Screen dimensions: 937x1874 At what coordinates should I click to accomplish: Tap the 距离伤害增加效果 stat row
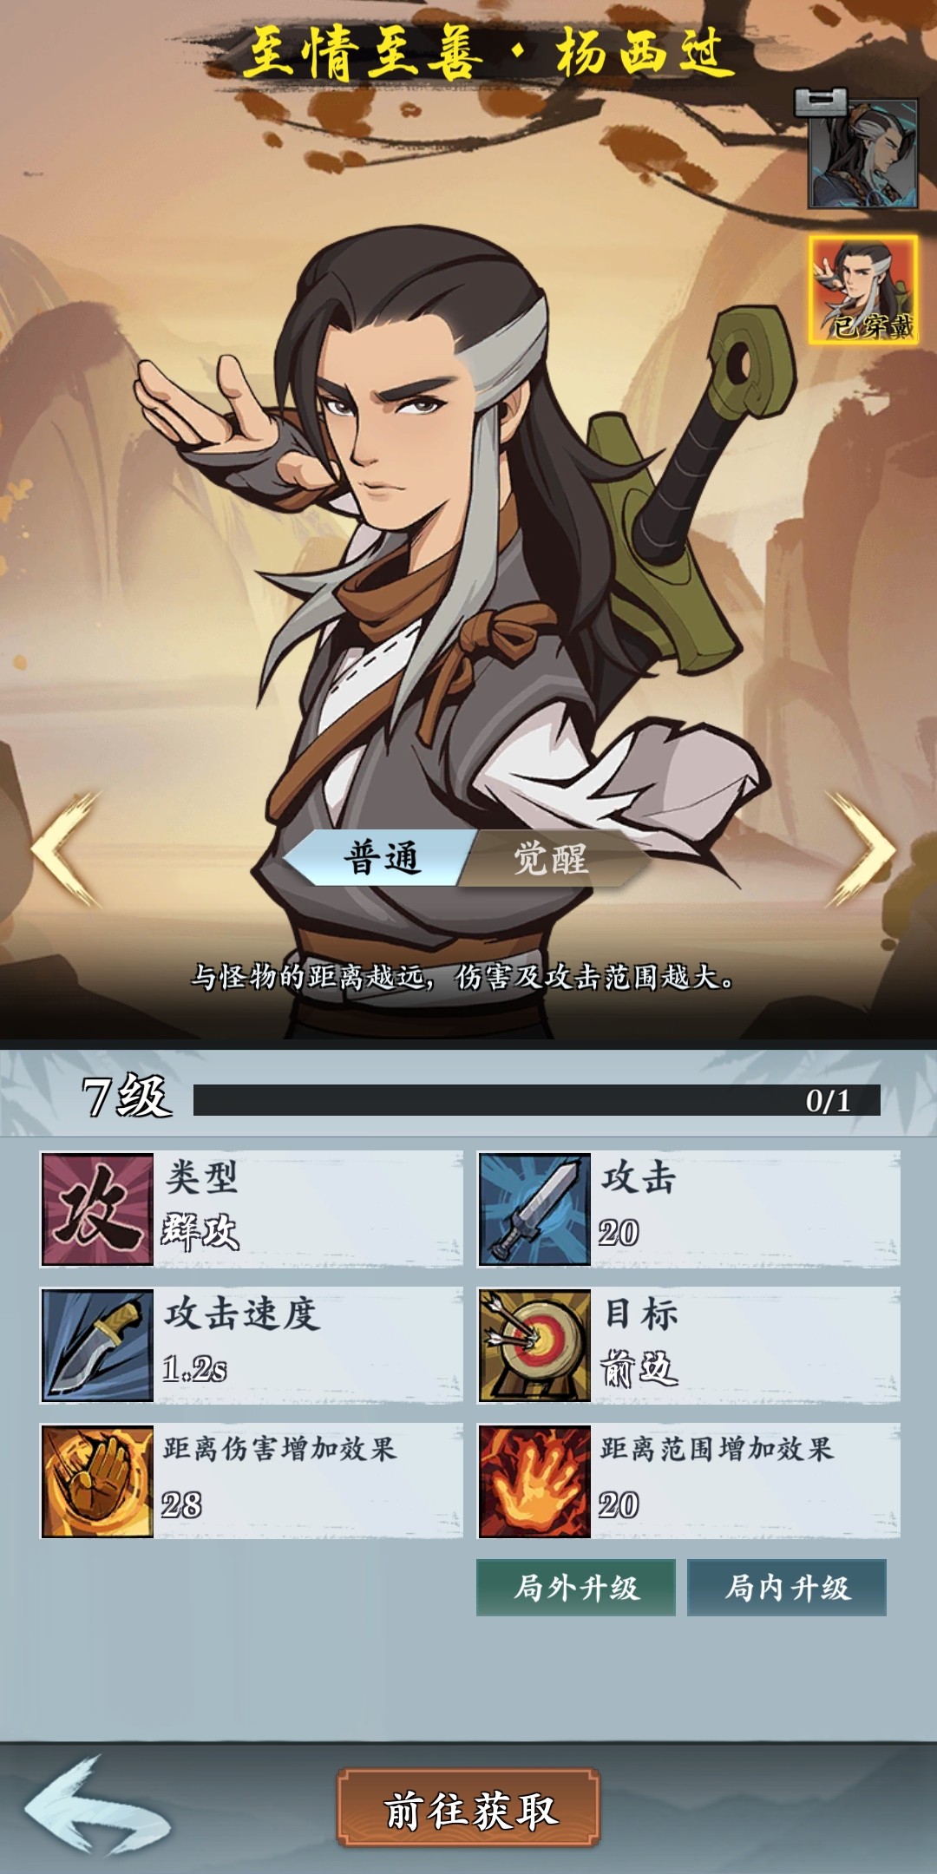pos(252,1481)
